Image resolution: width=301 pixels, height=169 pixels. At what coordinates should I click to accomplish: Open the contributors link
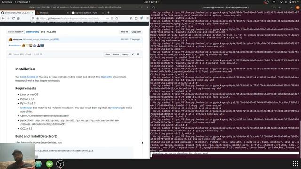[15, 46]
